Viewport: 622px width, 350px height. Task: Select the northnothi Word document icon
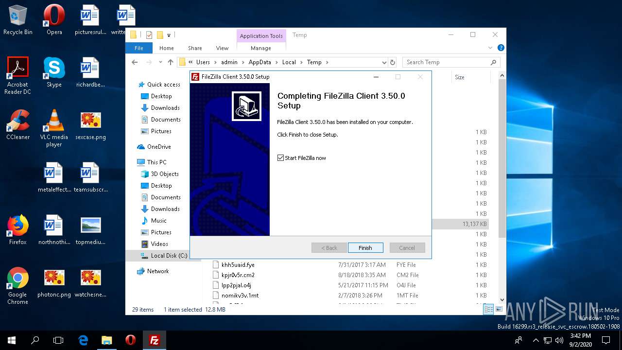click(54, 230)
